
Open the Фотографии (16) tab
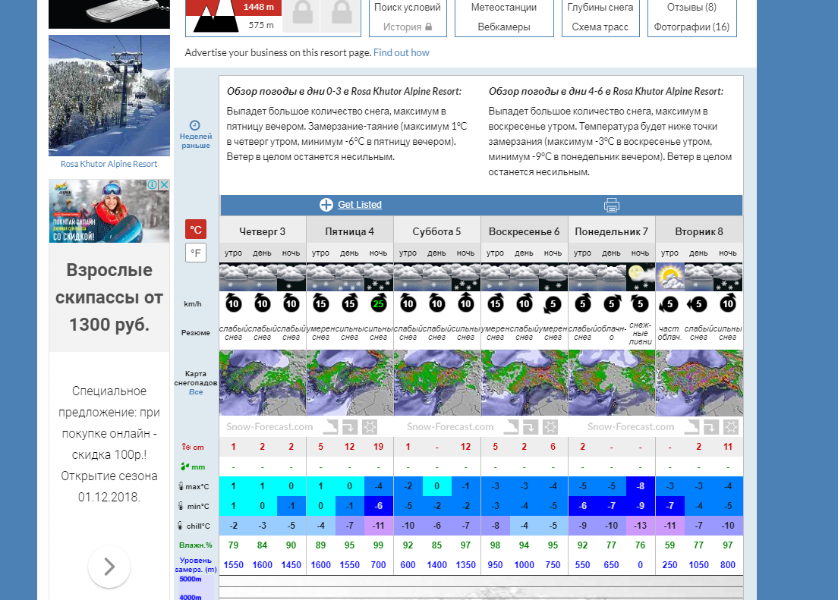pos(692,27)
